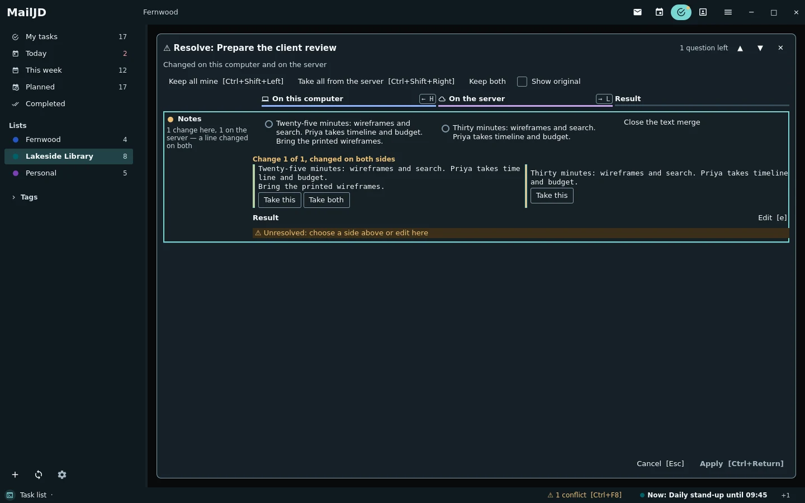This screenshot has width=805, height=503.
Task: Open My tasks in sidebar
Action: tap(69, 37)
